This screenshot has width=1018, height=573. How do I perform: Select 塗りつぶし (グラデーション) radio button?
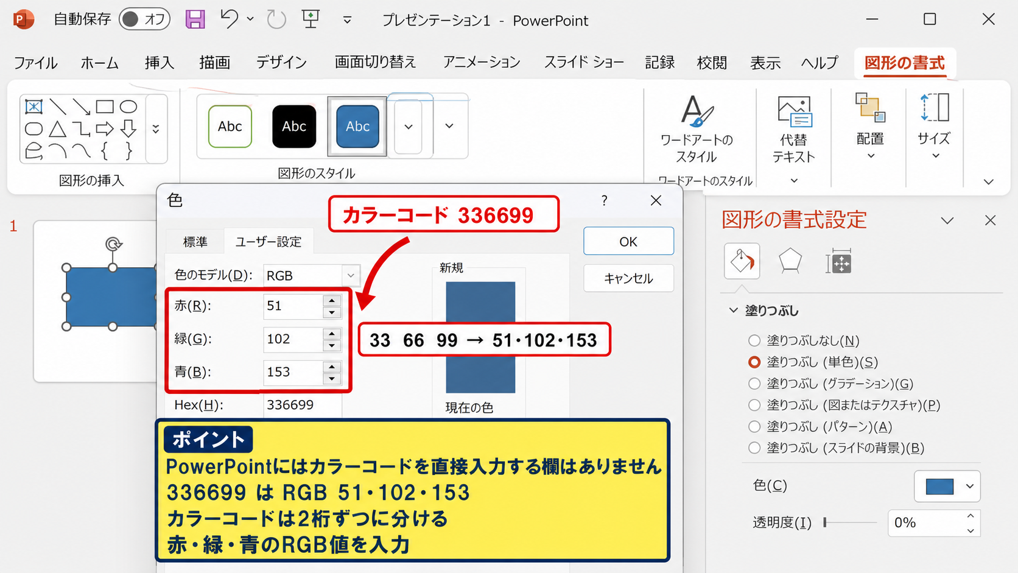pos(754,384)
